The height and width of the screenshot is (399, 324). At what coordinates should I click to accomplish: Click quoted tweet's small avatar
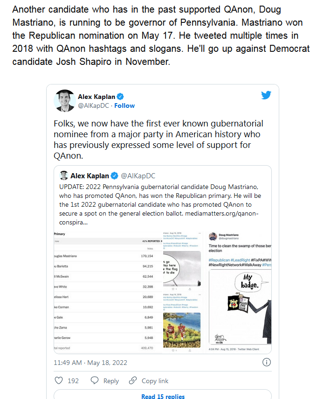click(64, 175)
